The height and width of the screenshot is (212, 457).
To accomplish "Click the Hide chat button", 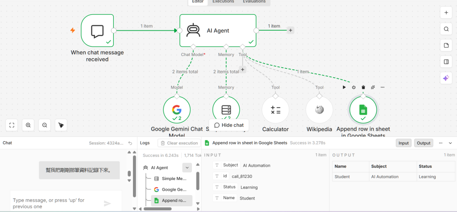I will tap(229, 125).
